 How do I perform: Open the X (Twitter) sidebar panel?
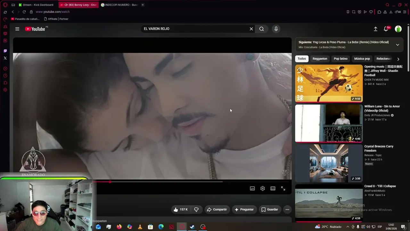click(5, 58)
